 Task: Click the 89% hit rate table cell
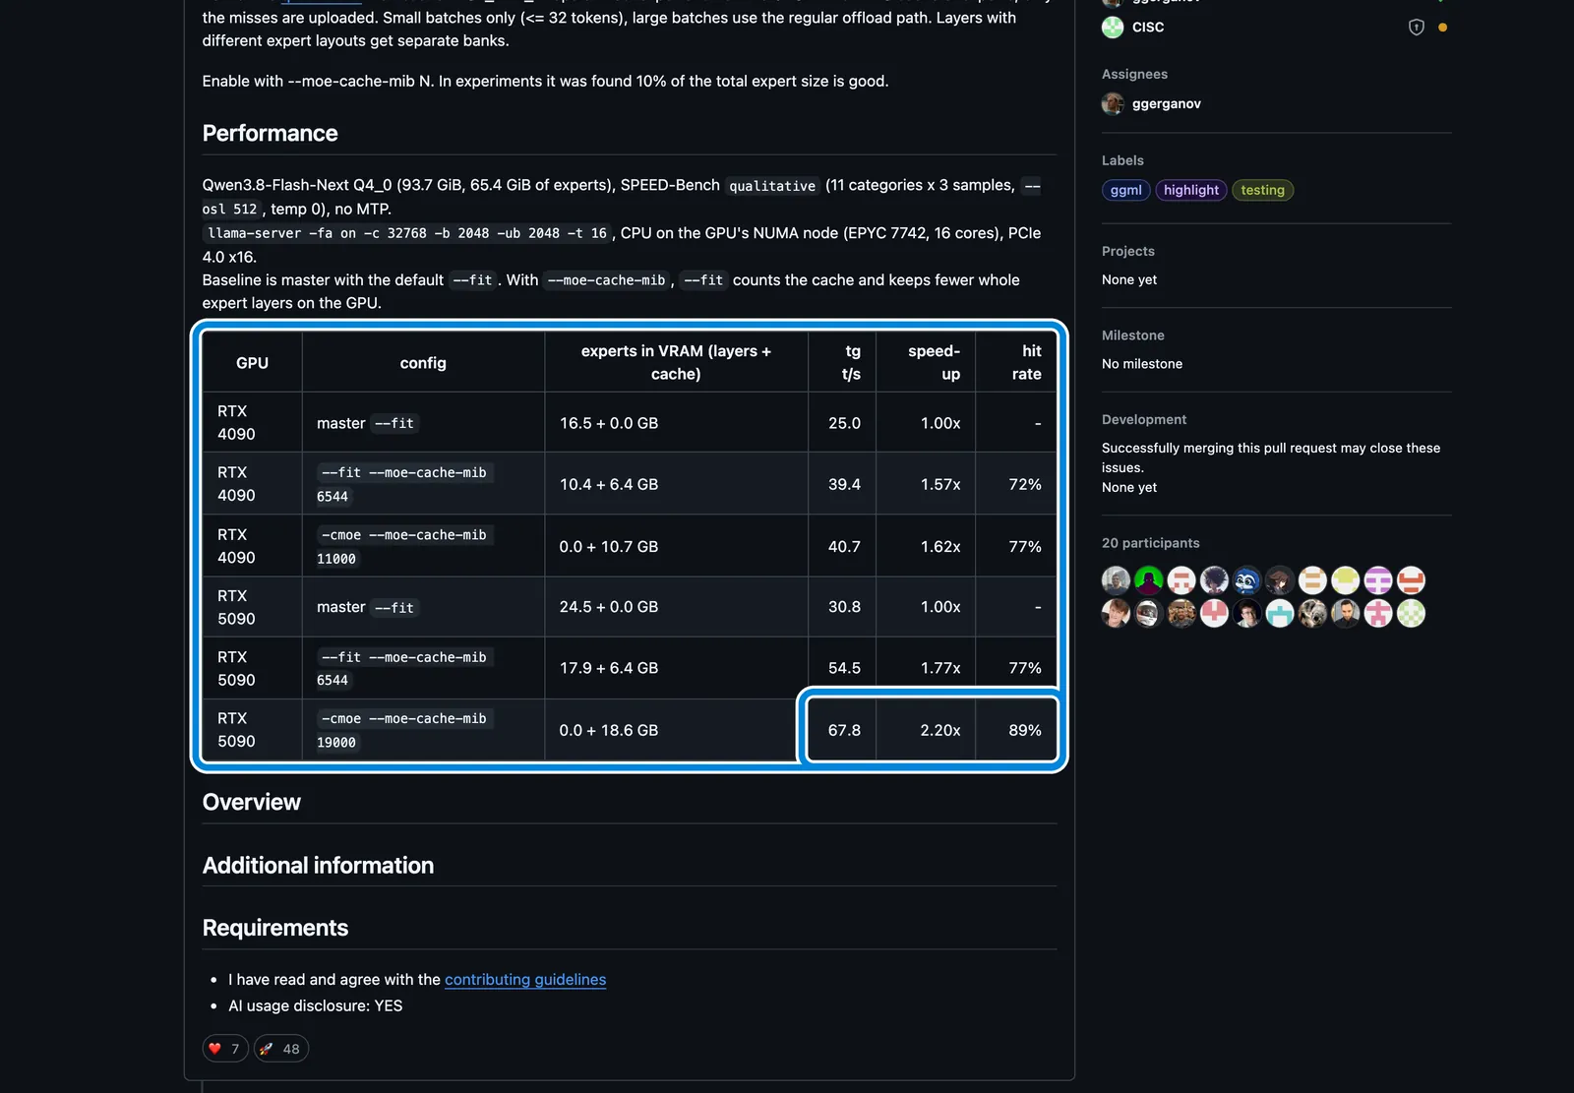[x=1016, y=731]
